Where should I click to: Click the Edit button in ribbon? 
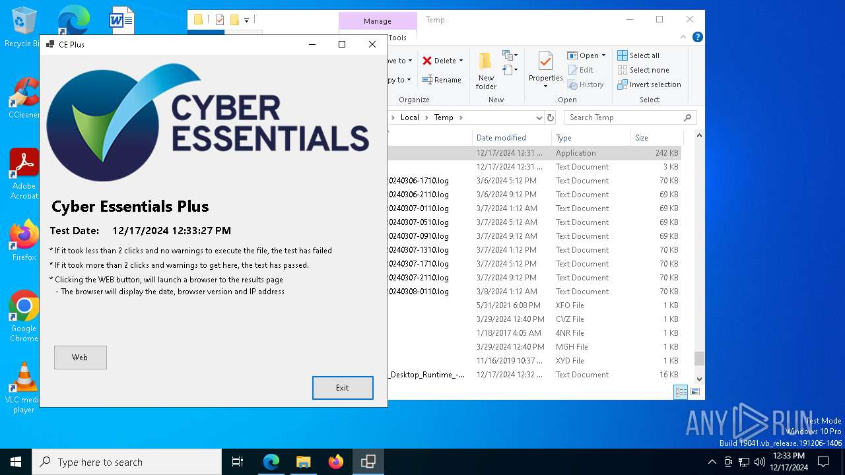pyautogui.click(x=580, y=70)
